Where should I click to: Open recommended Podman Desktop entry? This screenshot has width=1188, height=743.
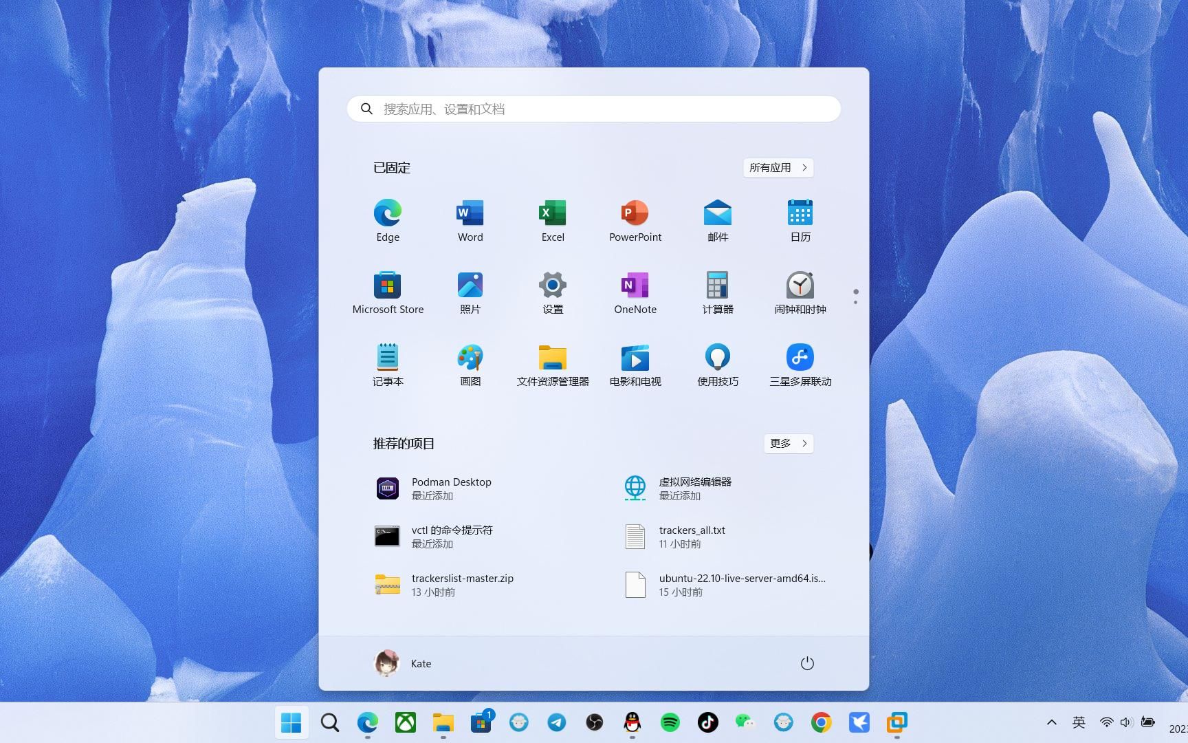(x=470, y=488)
